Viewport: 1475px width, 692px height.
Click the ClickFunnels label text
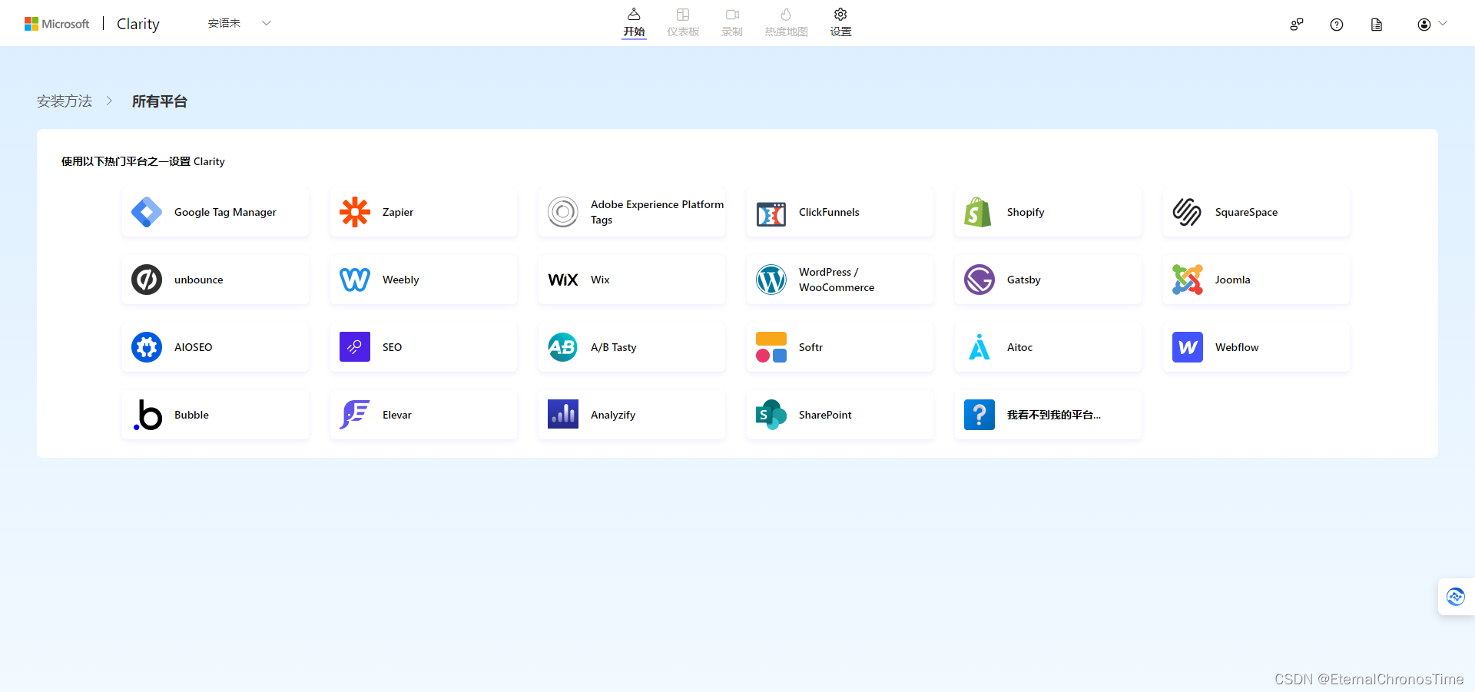click(829, 212)
